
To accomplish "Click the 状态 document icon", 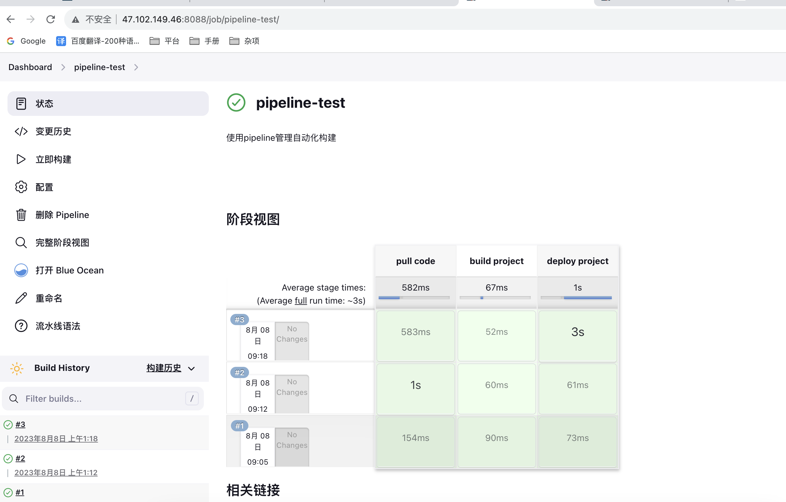I will tap(21, 104).
